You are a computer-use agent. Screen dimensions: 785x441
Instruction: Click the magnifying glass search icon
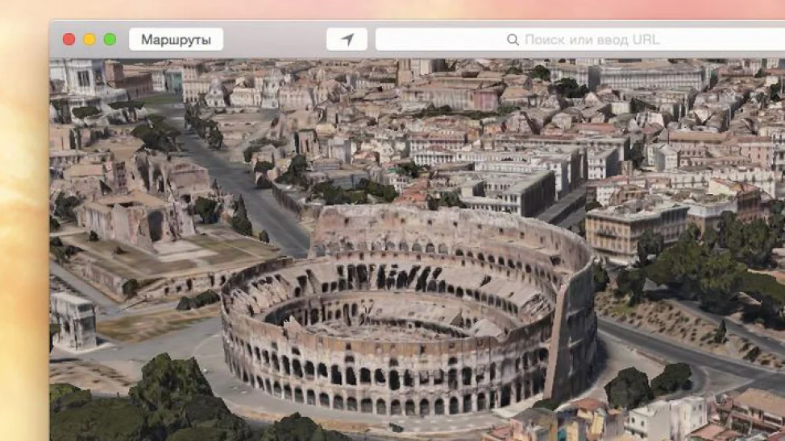click(513, 39)
